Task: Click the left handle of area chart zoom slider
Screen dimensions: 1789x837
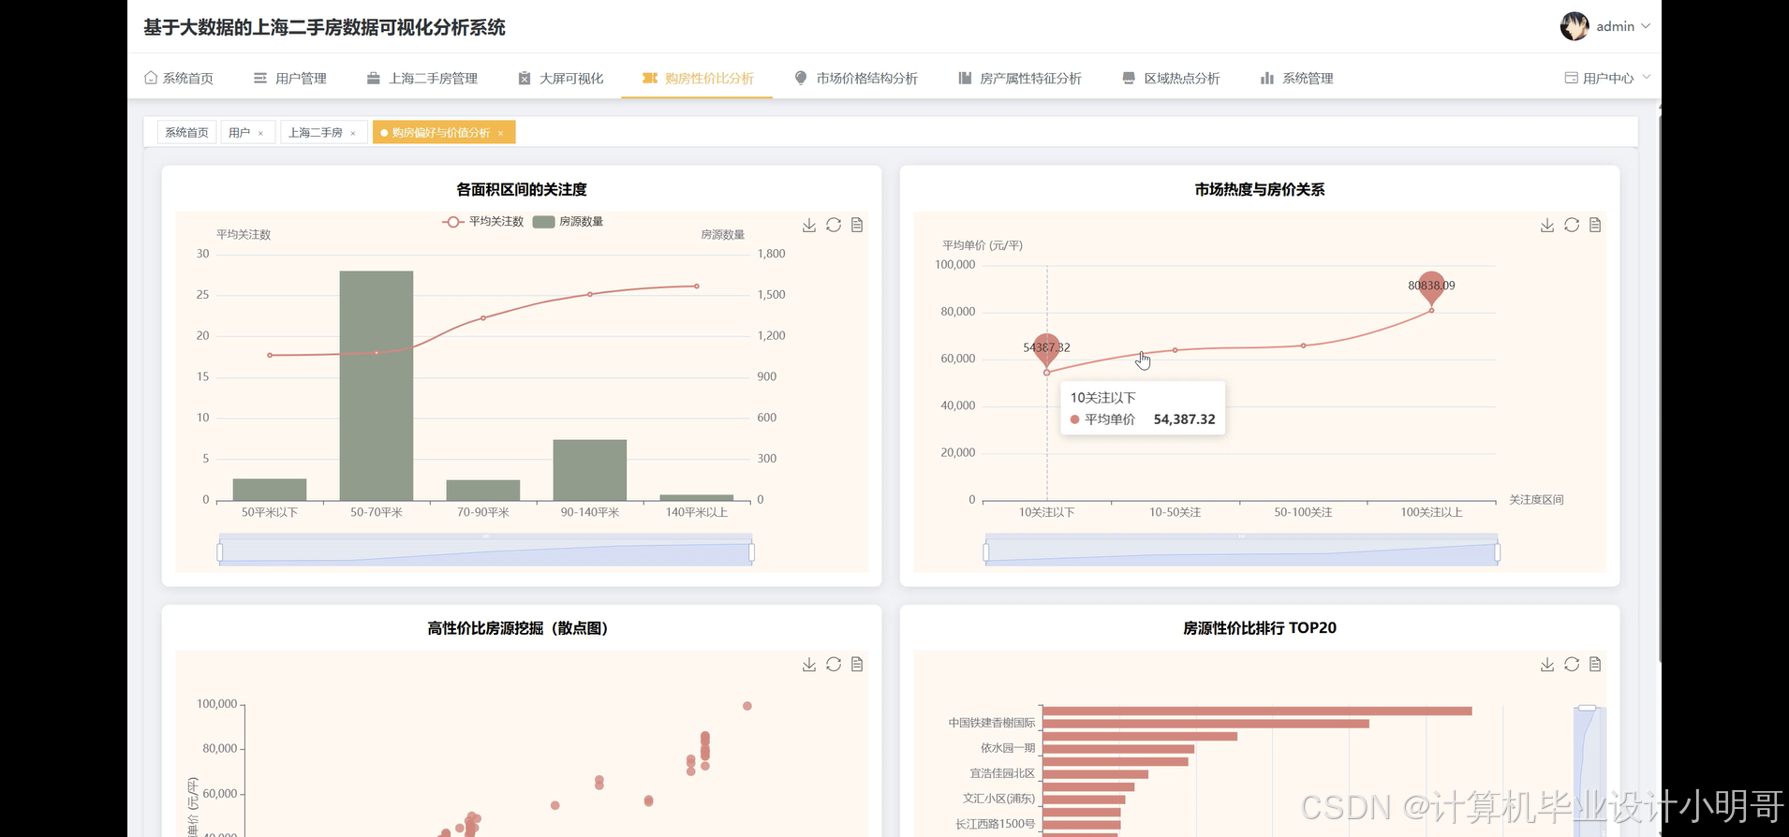Action: click(x=219, y=552)
